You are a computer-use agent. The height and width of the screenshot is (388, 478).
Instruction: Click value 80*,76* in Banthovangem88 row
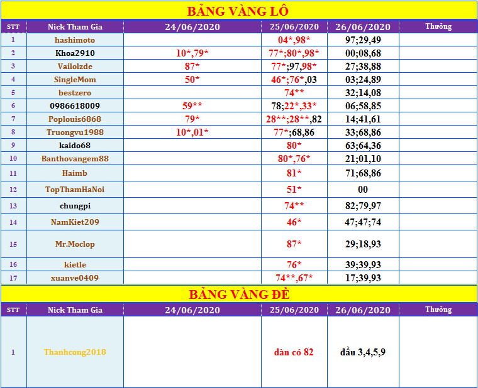[x=294, y=159]
